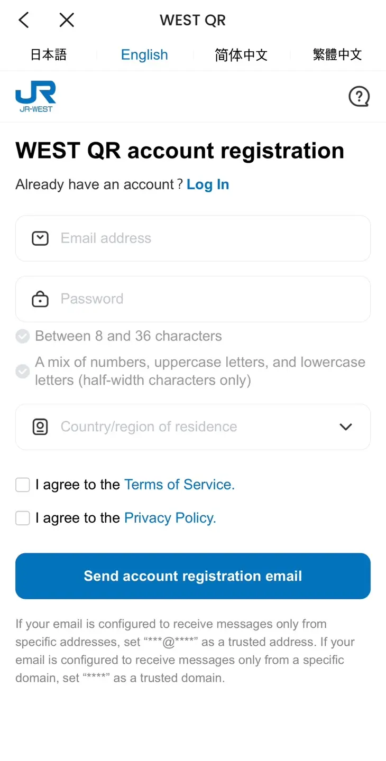Tap the back arrow icon

pos(23,20)
